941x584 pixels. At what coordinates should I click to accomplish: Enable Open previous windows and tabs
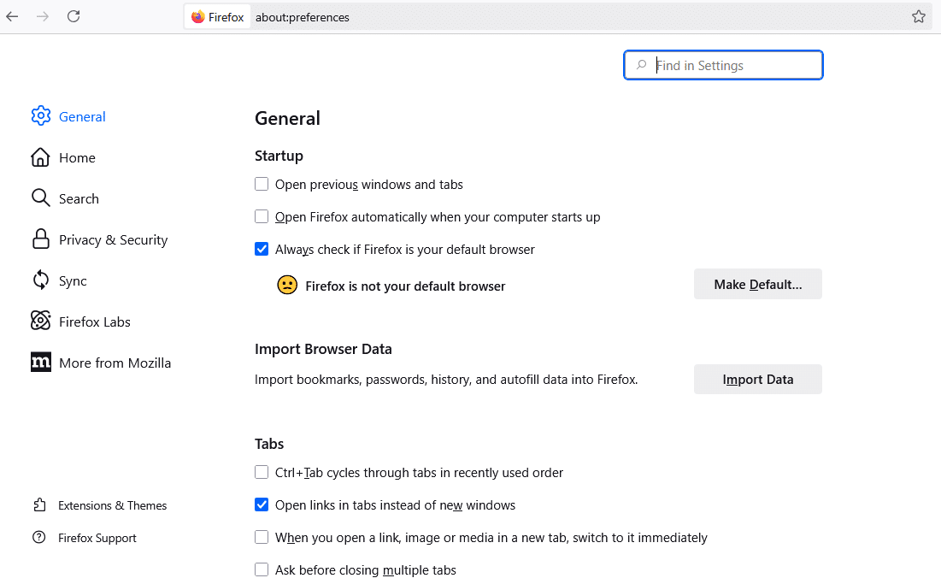[262, 183]
